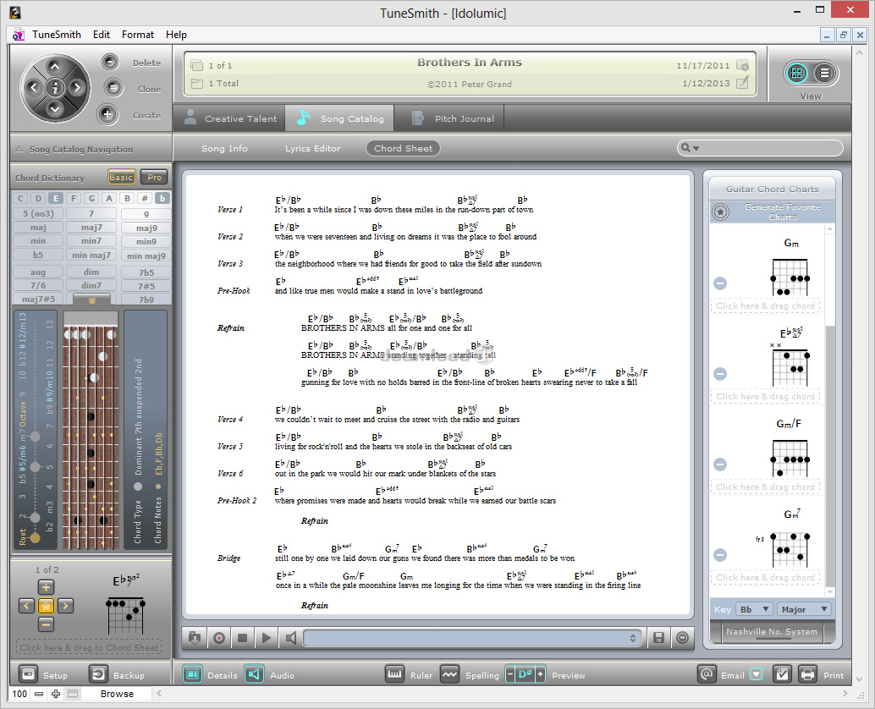875x709 pixels.
Task: Open the Edit menu
Action: (x=102, y=35)
